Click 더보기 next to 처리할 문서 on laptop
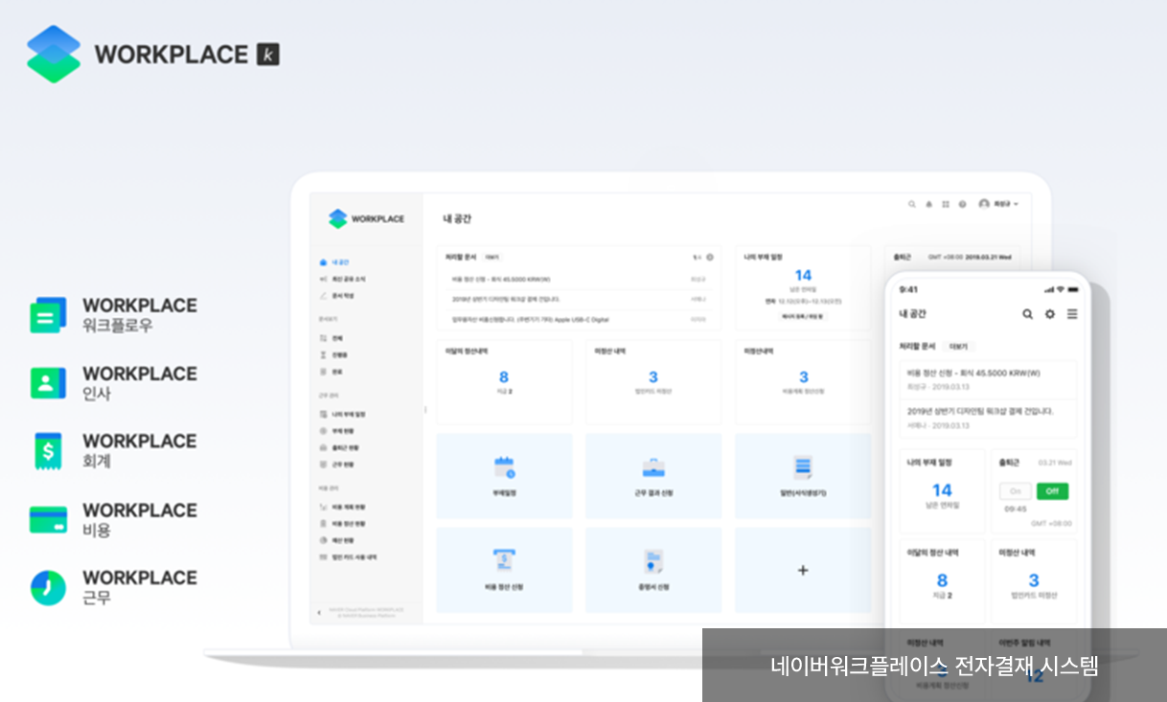 [492, 257]
